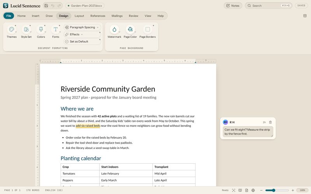Click the left indent marker on the ruler

(x=61, y=62)
